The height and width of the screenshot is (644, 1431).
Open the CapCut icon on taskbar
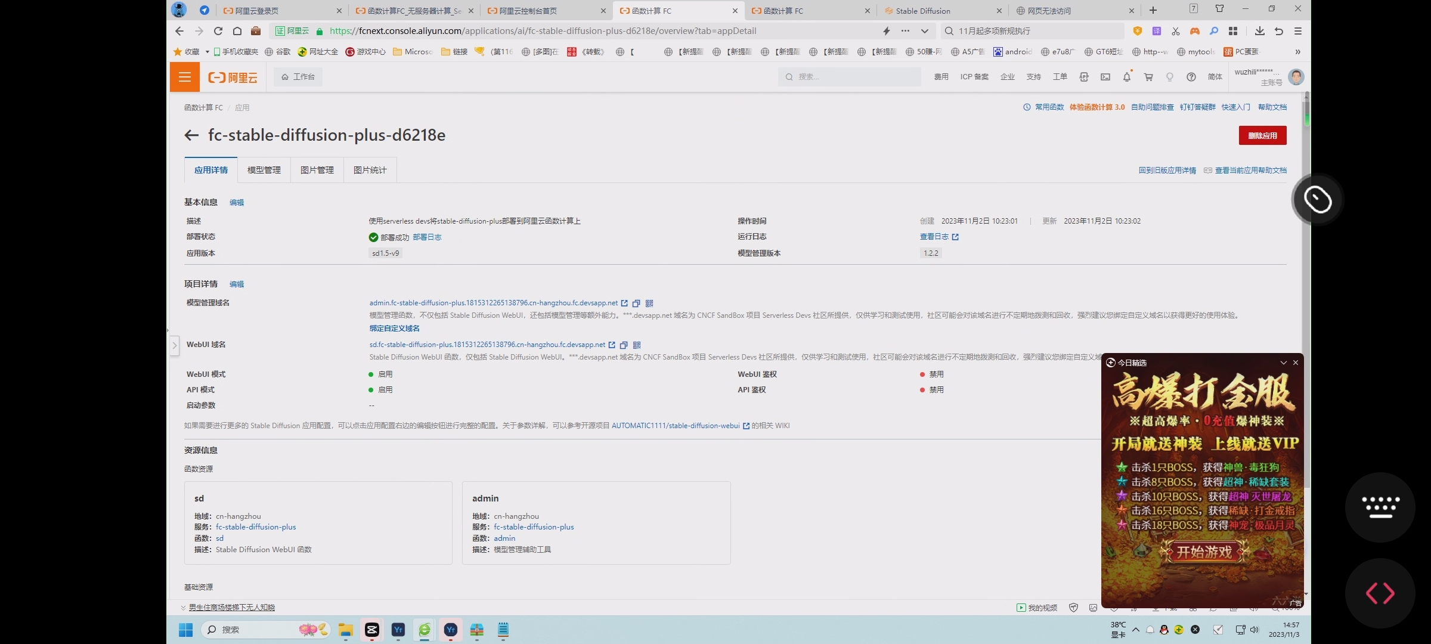pyautogui.click(x=372, y=630)
